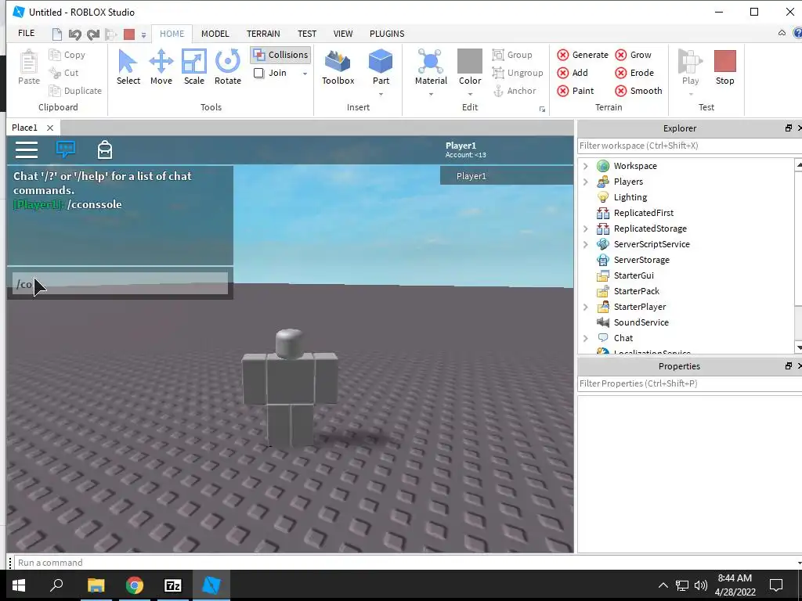
Task: Close the Place1 tab
Action: point(49,128)
